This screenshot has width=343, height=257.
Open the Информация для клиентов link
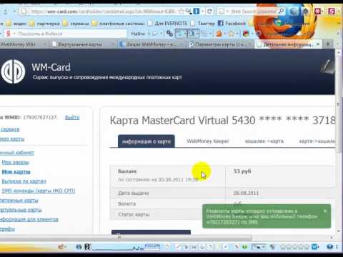tap(29, 219)
